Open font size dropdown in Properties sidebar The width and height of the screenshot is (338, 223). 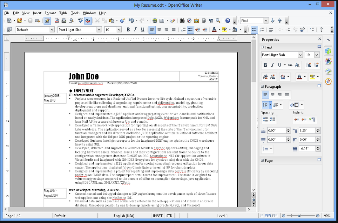click(x=316, y=55)
